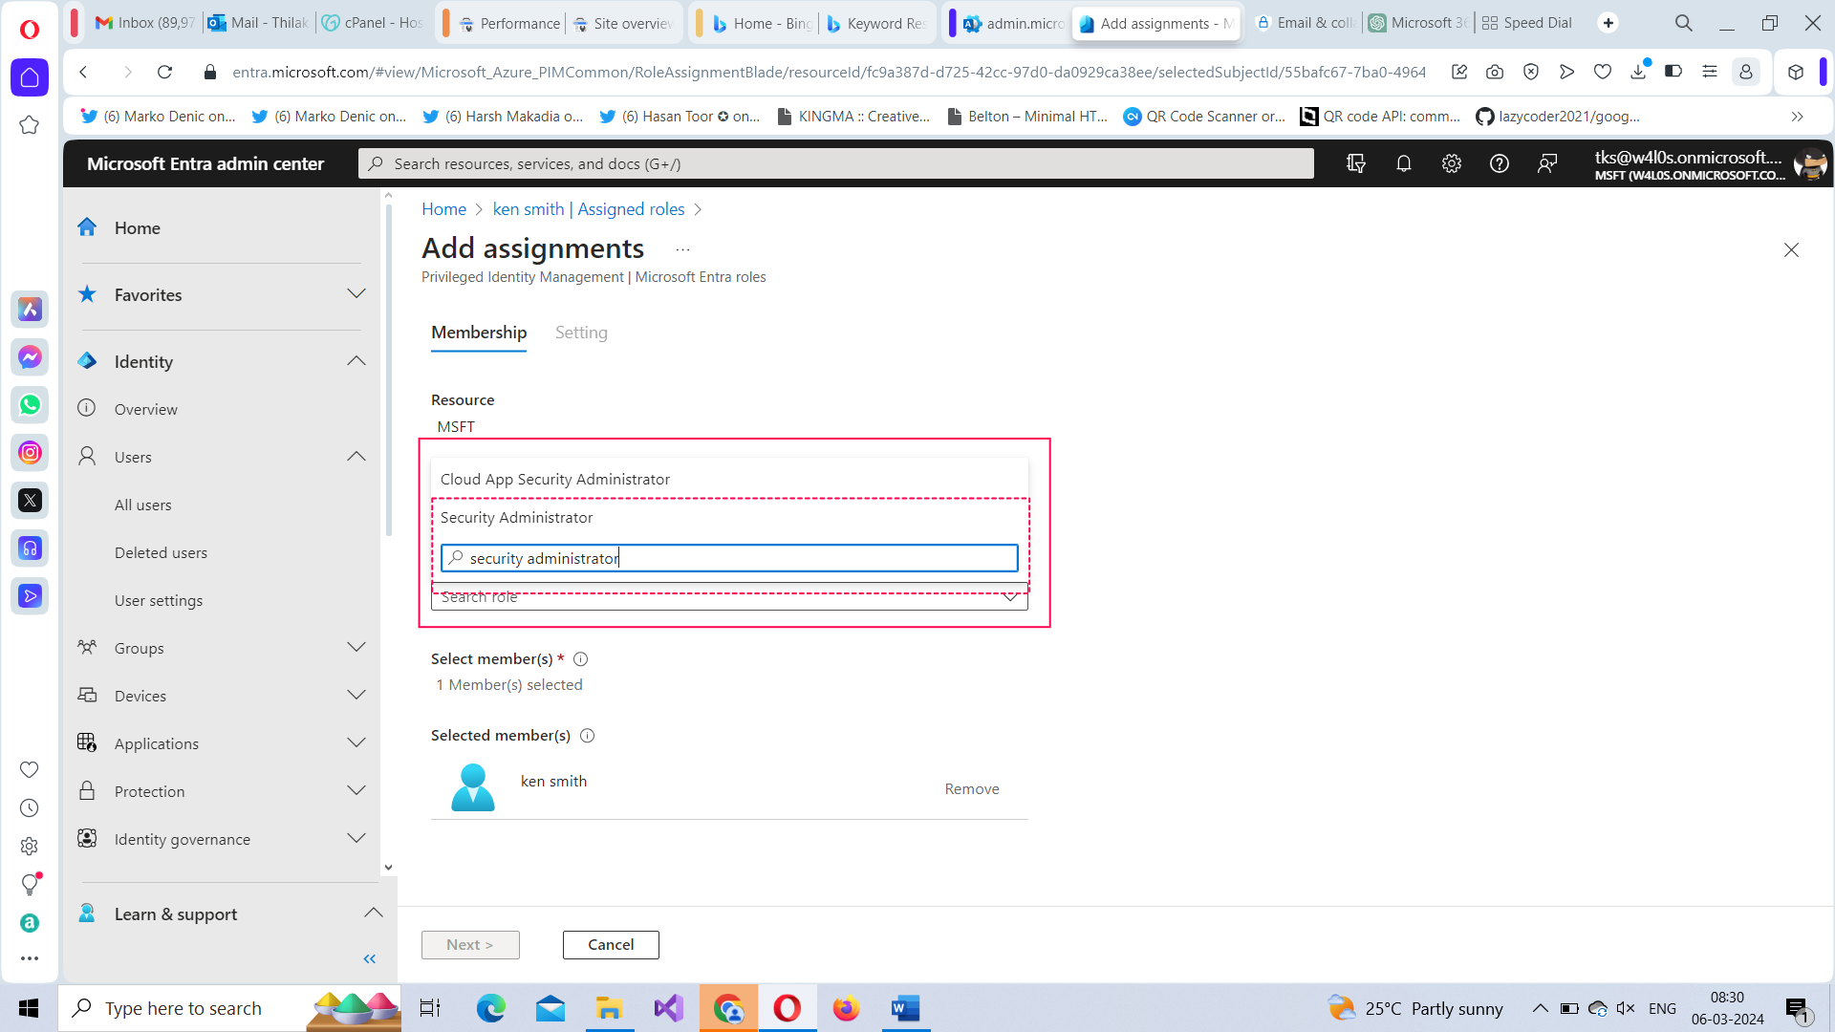Image resolution: width=1835 pixels, height=1032 pixels.
Task: Select Security Administrator role option
Action: [729, 517]
